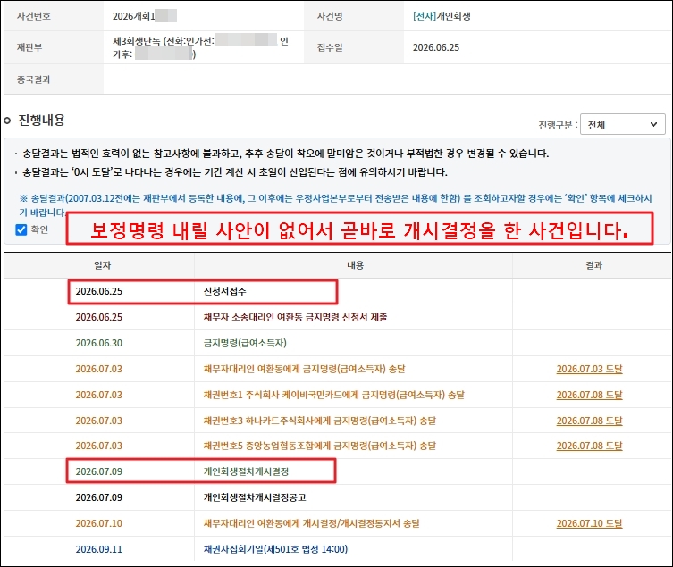Select the 금지명령(급여소득자) entry dated 2026.06.30

click(245, 343)
